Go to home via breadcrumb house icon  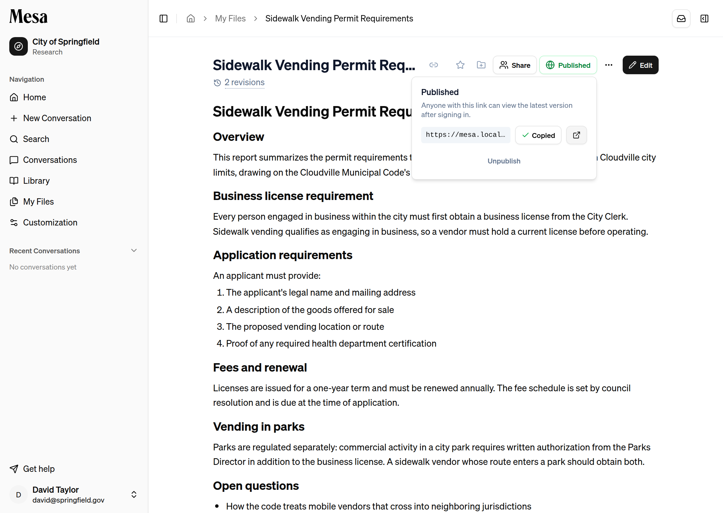tap(190, 19)
